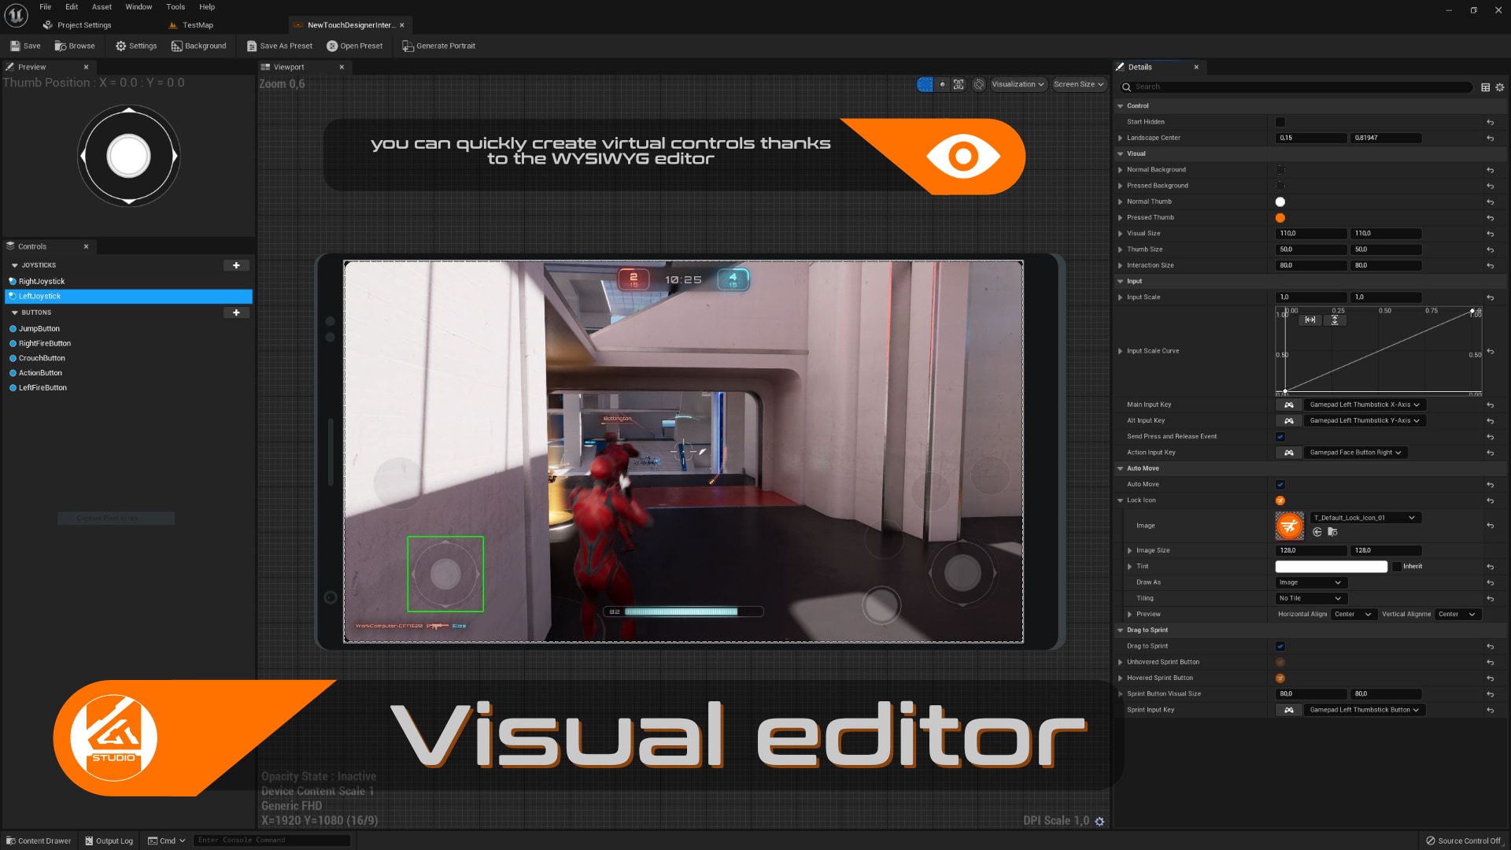Open the Tools menu
Screen dimensions: 1511x850
click(175, 7)
